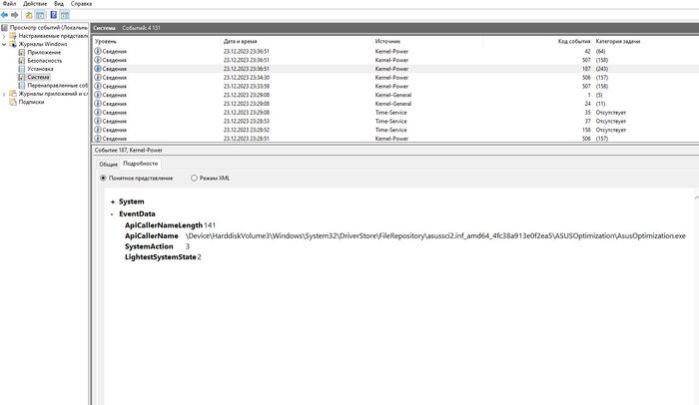Select the Приложение log in the tree
The height and width of the screenshot is (405, 699).
tap(44, 52)
